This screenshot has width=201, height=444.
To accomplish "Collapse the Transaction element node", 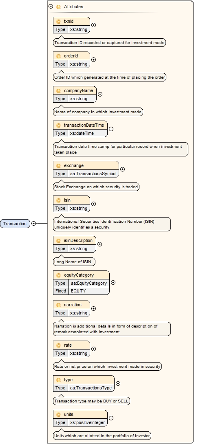I will click(x=33, y=223).
